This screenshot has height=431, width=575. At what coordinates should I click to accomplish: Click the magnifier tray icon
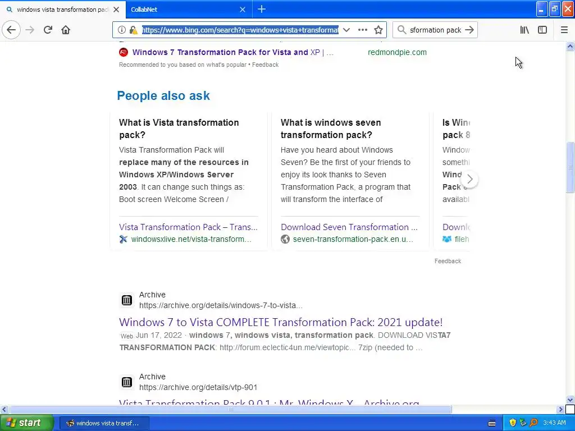pos(533,423)
